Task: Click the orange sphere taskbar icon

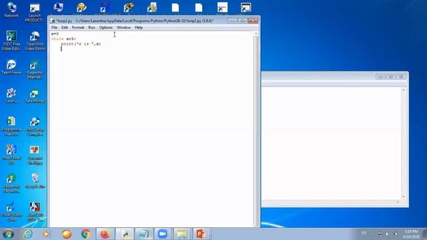Action: (67, 234)
